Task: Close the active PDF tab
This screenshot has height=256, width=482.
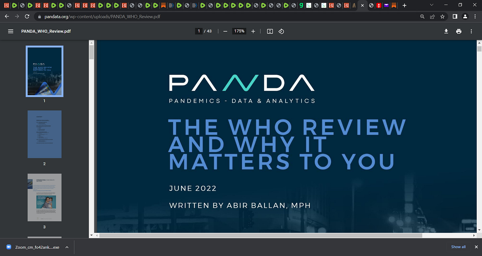Action: [x=362, y=5]
